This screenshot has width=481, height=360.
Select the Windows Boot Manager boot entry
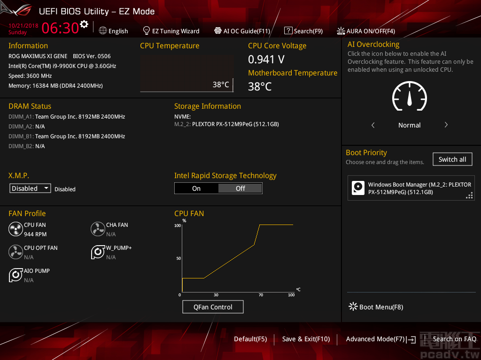tap(411, 188)
